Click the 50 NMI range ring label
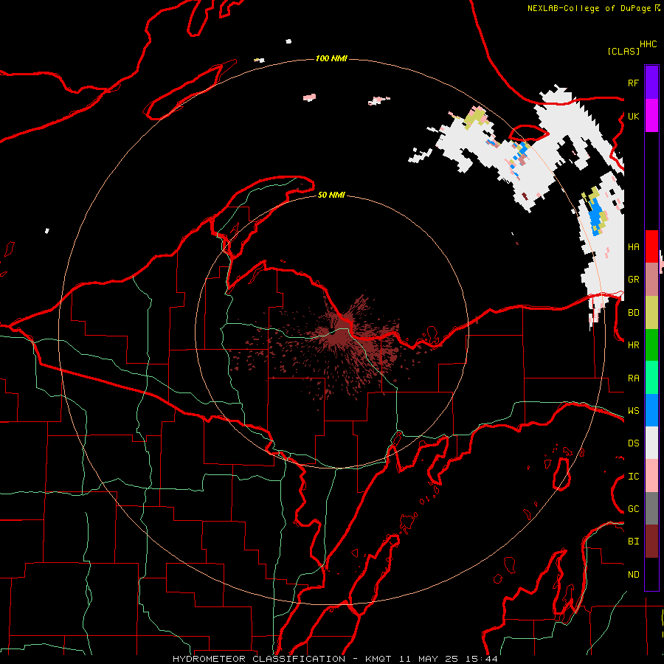Screen dimensions: 664x664 331,195
